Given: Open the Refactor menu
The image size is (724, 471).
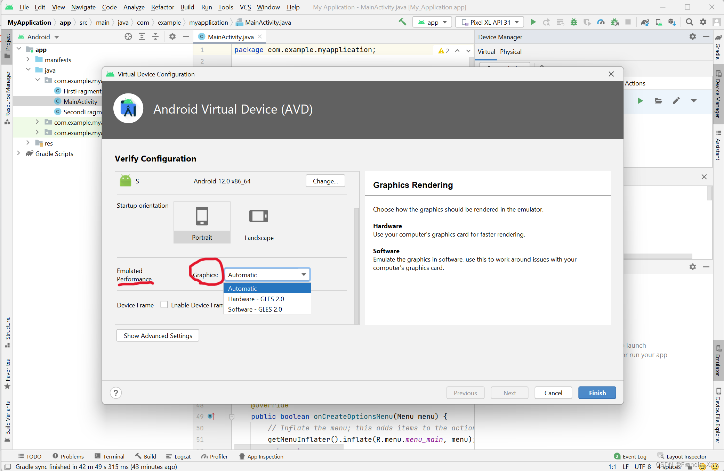Looking at the screenshot, I should point(162,7).
